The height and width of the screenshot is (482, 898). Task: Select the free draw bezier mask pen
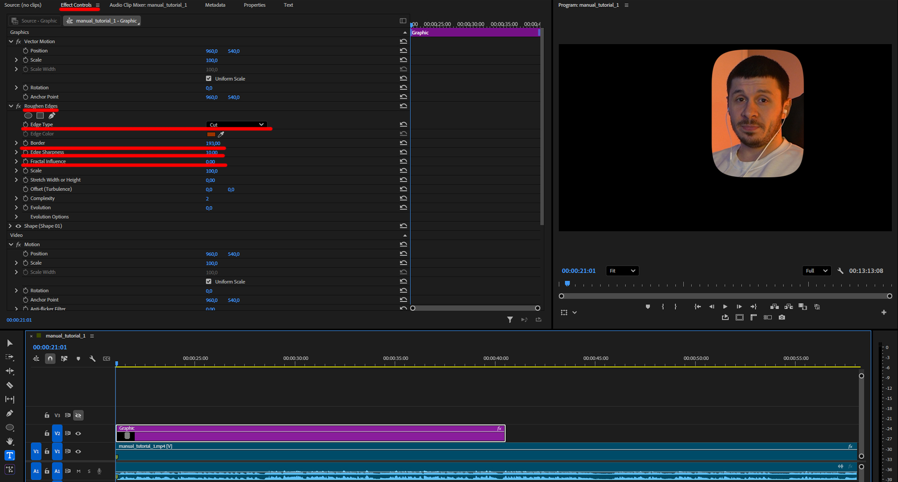pos(52,115)
